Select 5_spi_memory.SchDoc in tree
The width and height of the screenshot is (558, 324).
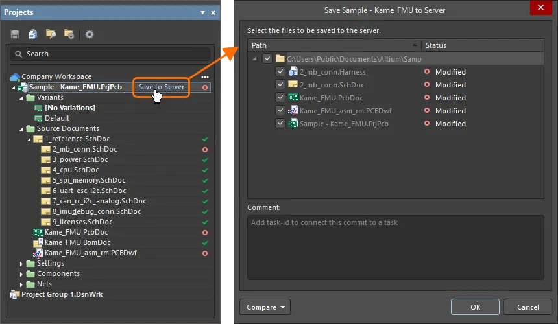pyautogui.click(x=89, y=181)
